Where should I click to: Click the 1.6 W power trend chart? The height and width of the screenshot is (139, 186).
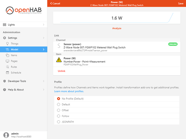click(117, 18)
